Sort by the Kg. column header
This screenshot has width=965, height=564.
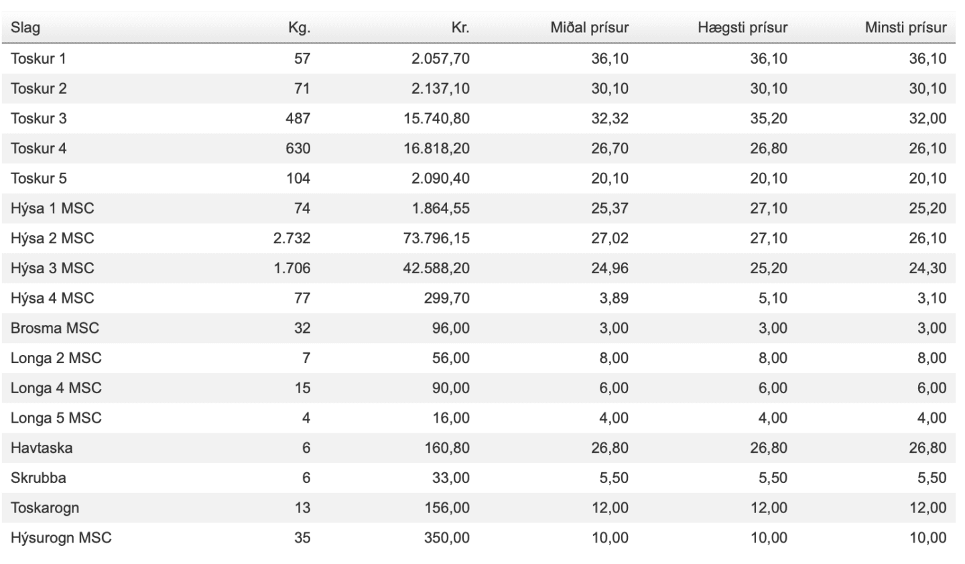(299, 28)
